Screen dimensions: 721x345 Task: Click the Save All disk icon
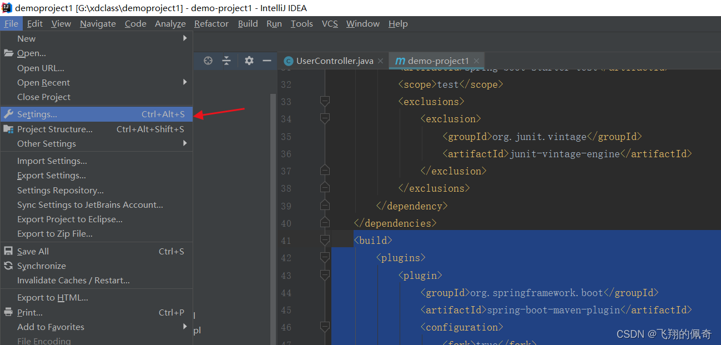pos(8,251)
